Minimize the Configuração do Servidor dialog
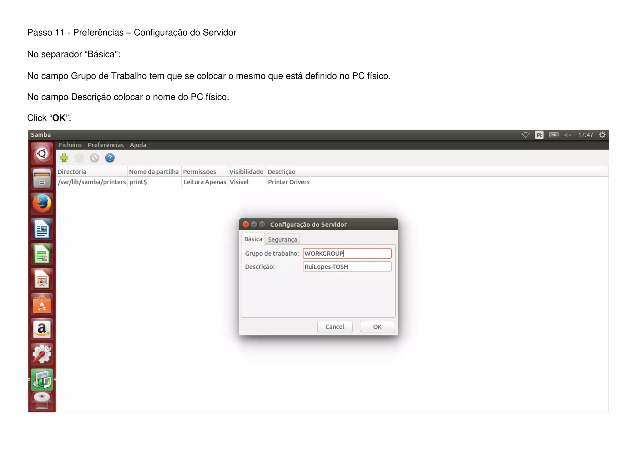This screenshot has width=635, height=449. 254,224
